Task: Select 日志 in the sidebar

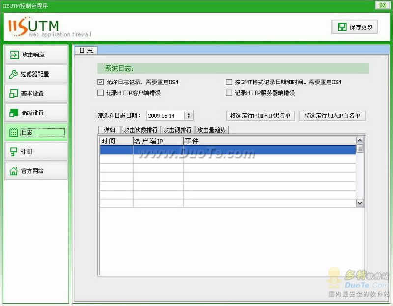Action: click(36, 132)
